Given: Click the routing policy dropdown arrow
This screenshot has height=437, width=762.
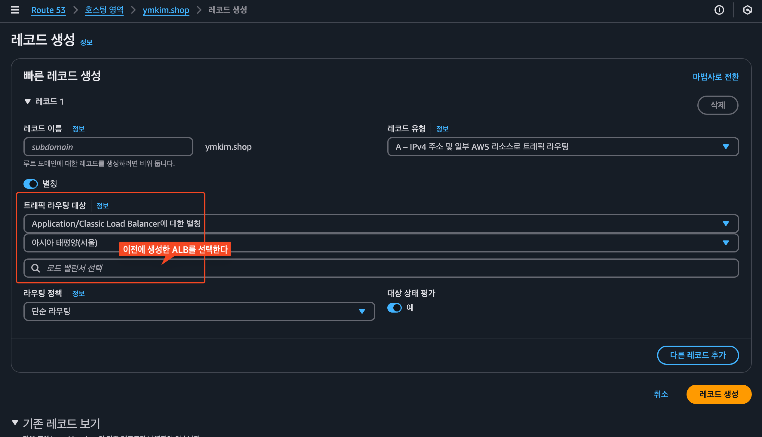Looking at the screenshot, I should [x=362, y=311].
